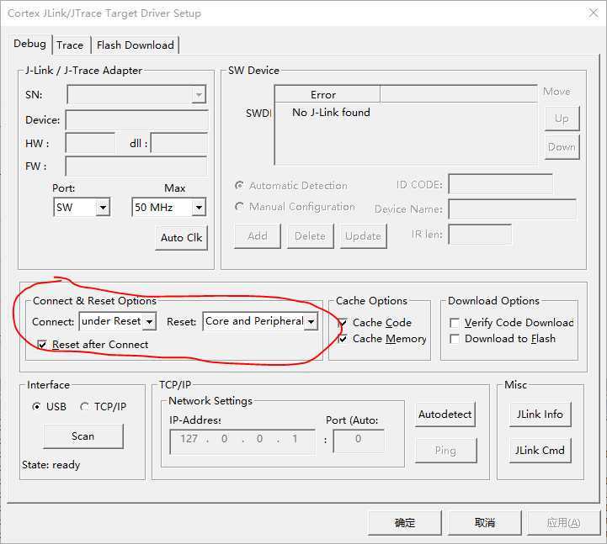Screen dimensions: 607x544
Task: Click the dll version field
Action: [x=179, y=143]
